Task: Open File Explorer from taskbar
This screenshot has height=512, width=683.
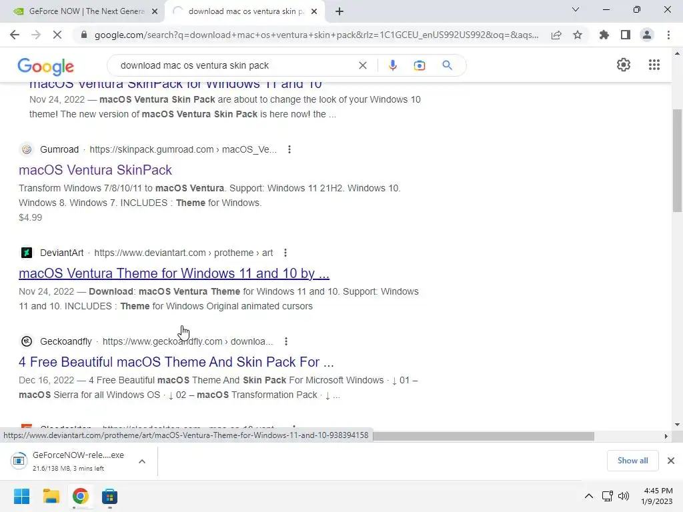Action: (x=51, y=496)
